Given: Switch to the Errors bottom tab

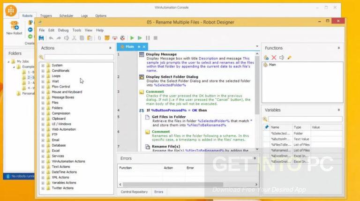Looking at the screenshot, I should pos(158,192).
